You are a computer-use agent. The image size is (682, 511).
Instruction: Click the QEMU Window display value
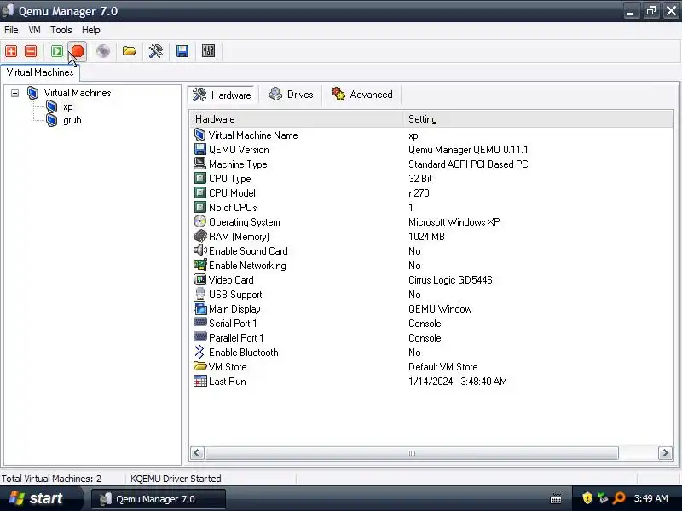click(x=440, y=309)
